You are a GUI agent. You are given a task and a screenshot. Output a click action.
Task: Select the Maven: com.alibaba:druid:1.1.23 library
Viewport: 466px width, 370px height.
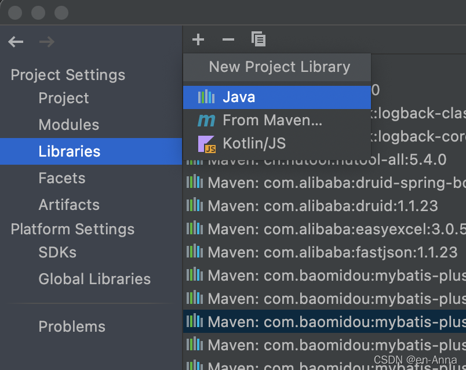click(x=325, y=206)
